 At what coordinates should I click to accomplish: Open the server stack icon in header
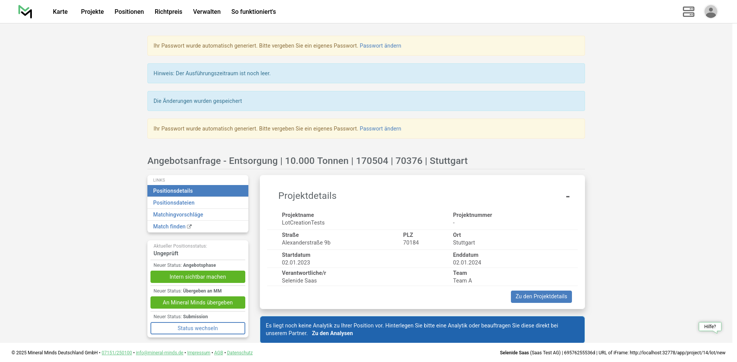688,12
